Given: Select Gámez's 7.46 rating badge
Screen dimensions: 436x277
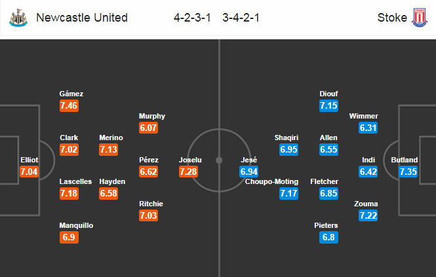Looking at the screenshot, I should click(x=69, y=105).
